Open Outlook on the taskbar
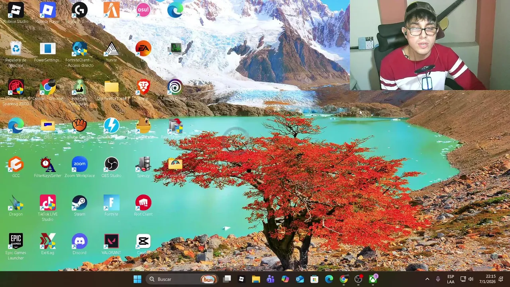This screenshot has width=510, height=287. tap(300, 279)
